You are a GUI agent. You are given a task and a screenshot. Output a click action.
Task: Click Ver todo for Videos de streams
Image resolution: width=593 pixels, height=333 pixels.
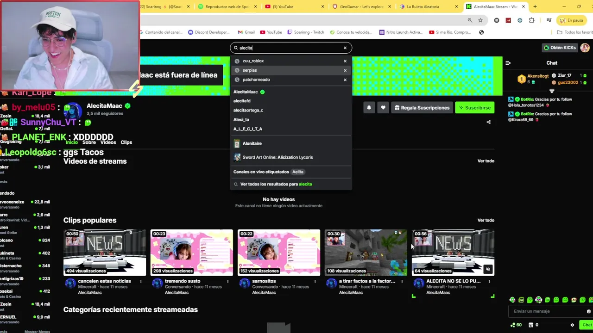pyautogui.click(x=486, y=161)
